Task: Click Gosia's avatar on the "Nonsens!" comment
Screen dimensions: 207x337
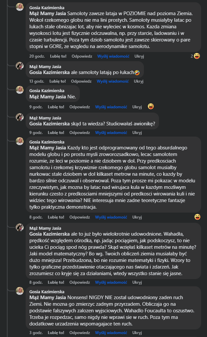Action: 20,291
